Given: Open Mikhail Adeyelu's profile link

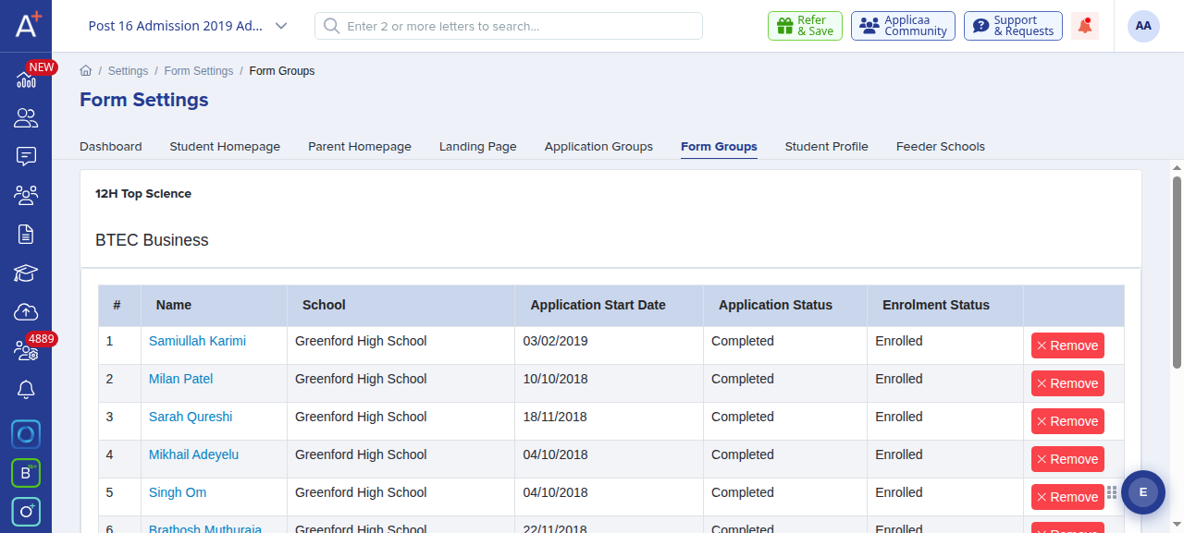Looking at the screenshot, I should tap(193, 454).
